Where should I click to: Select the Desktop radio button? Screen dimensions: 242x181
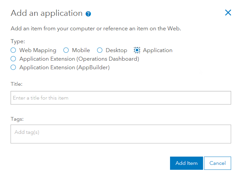point(100,50)
